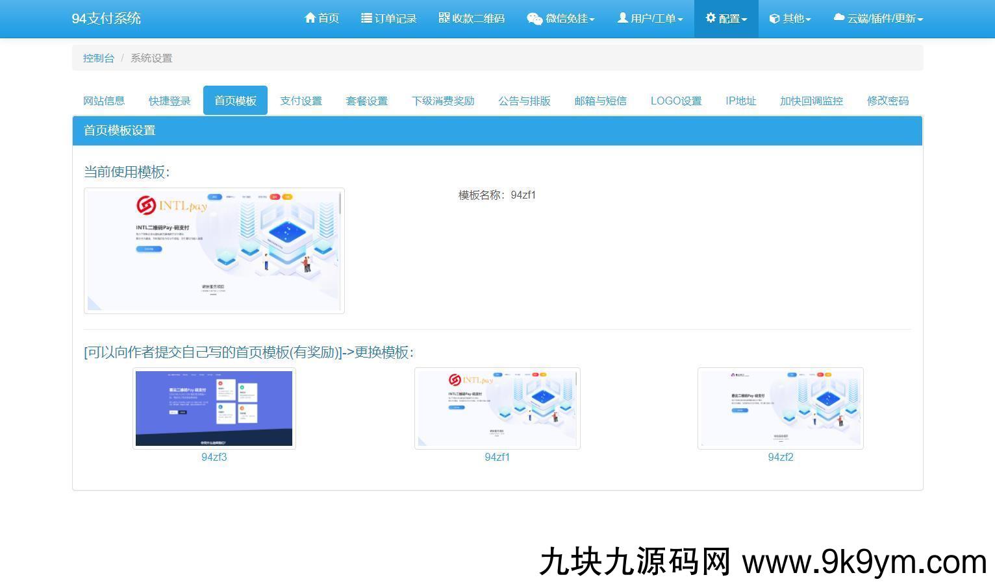Open the LOGO设置 tab

pyautogui.click(x=675, y=101)
